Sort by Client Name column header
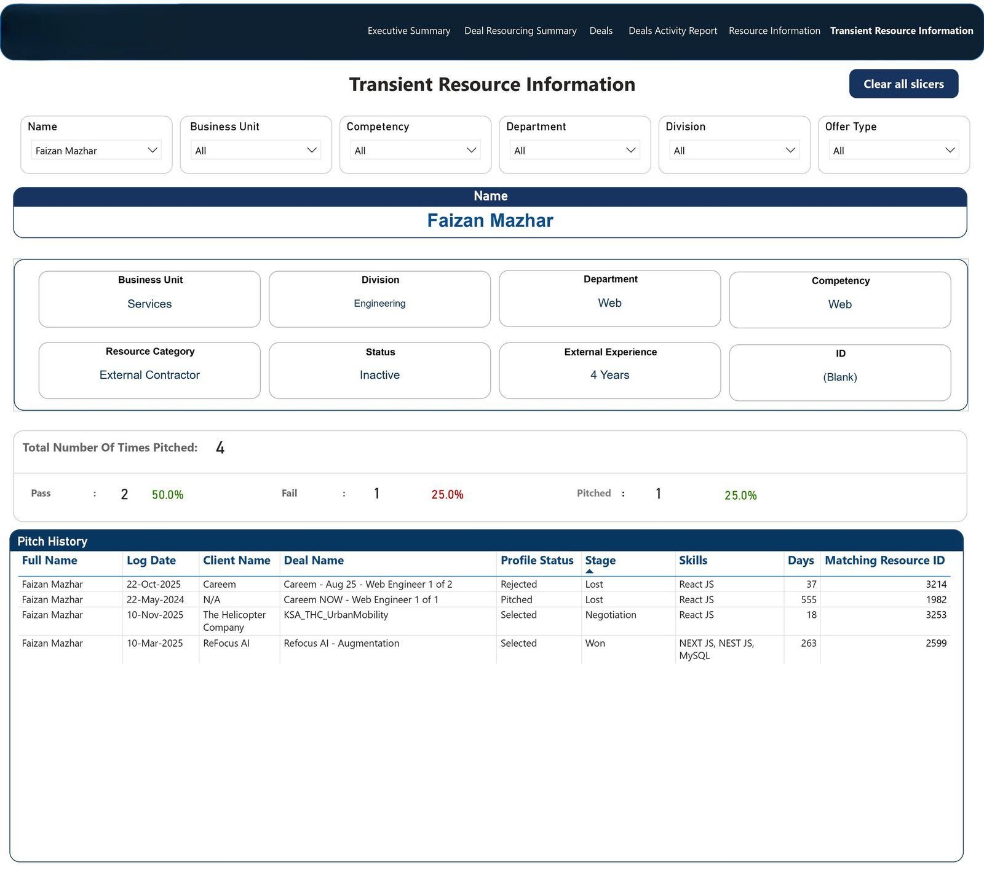 point(237,560)
